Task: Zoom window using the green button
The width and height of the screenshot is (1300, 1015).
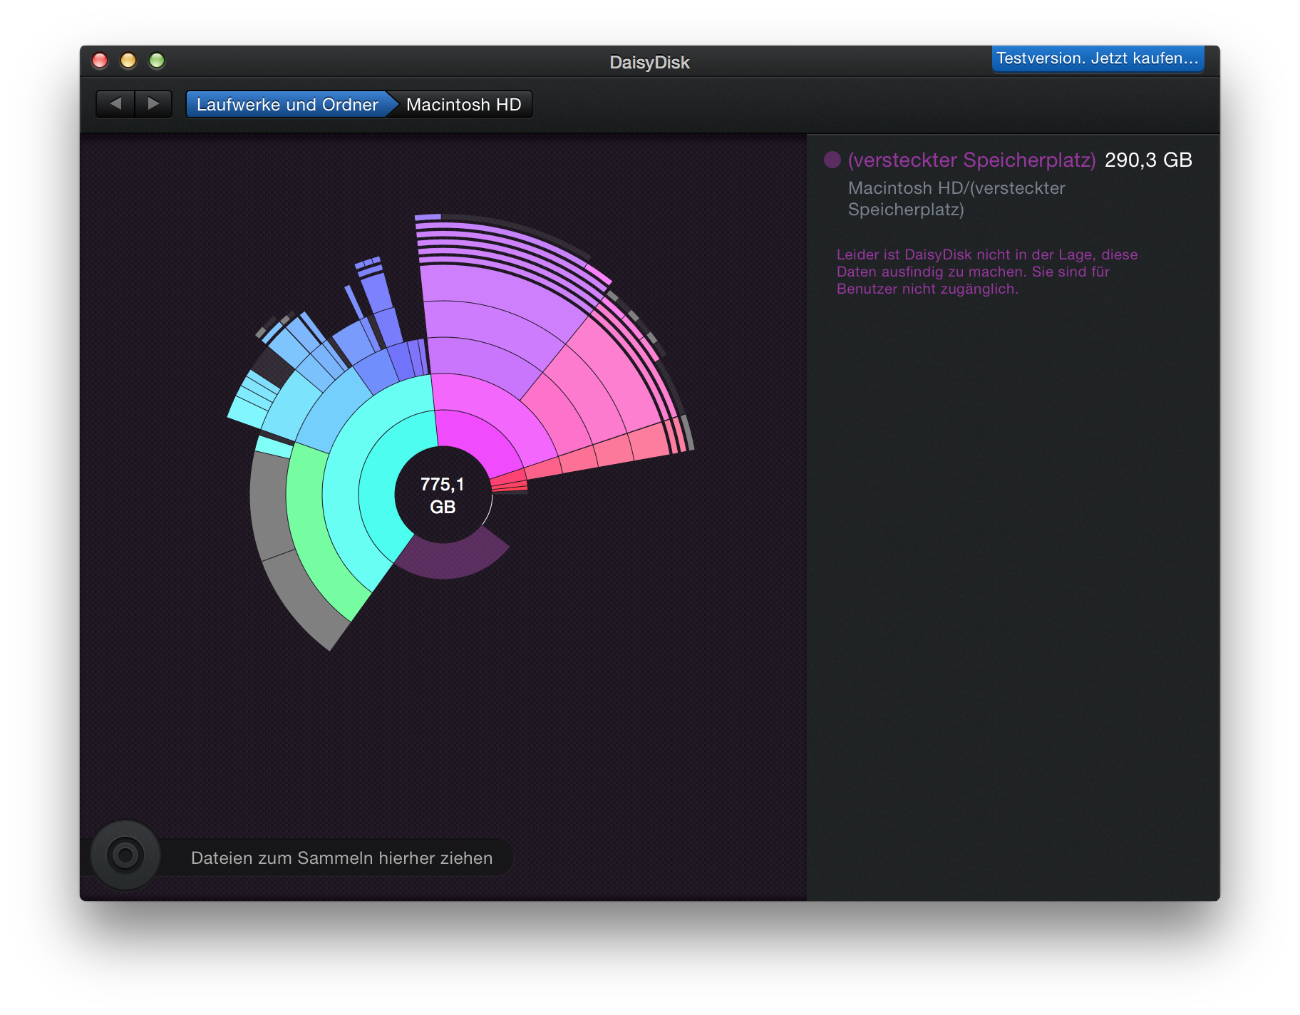Action: [157, 61]
